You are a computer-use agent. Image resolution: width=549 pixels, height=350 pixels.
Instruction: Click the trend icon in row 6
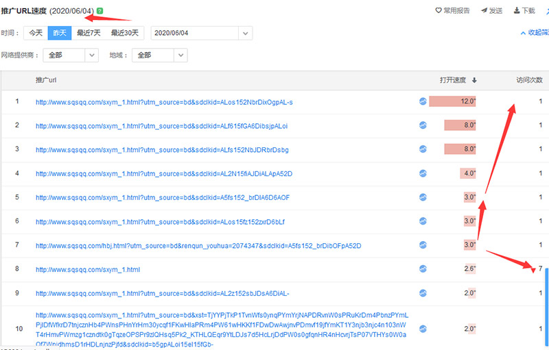pos(423,221)
